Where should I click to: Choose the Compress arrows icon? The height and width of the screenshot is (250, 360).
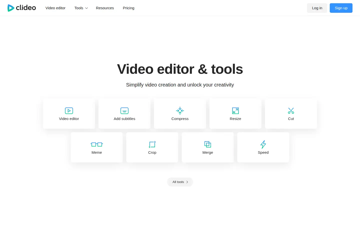point(180,111)
